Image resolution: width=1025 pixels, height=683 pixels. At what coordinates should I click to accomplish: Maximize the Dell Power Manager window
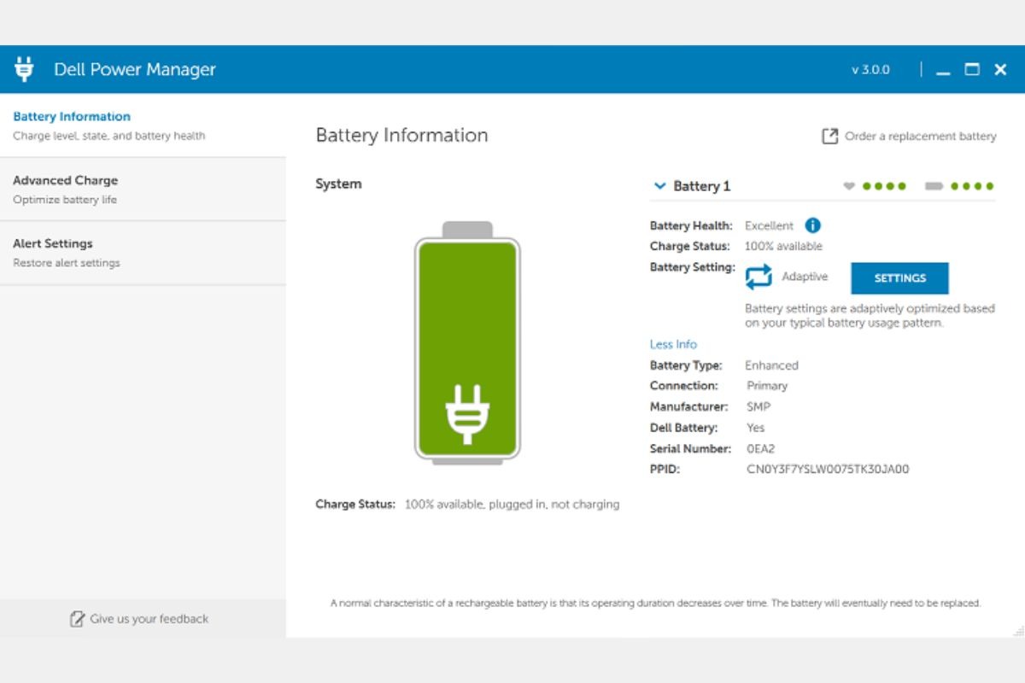(x=972, y=70)
